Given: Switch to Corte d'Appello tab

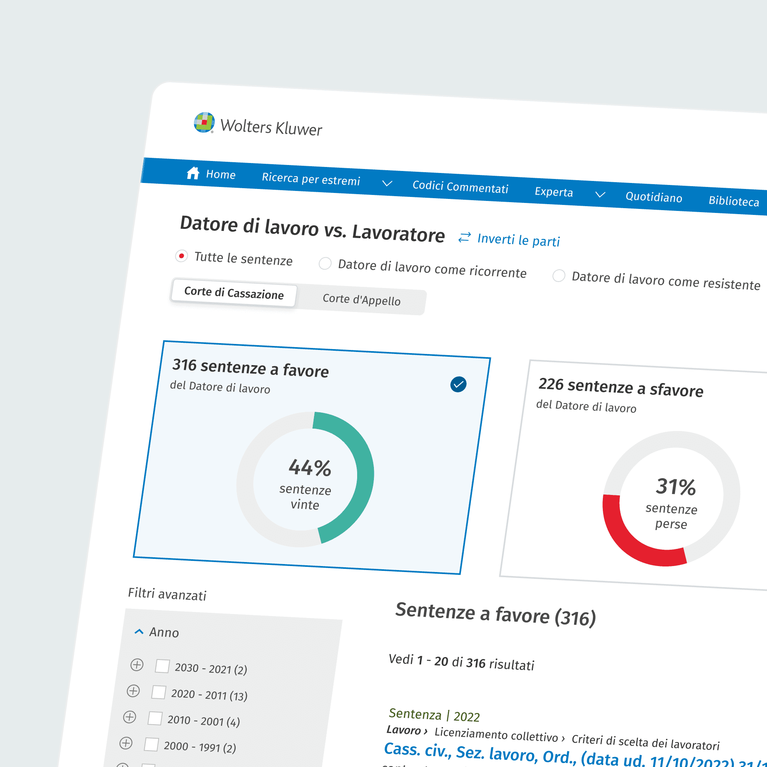Looking at the screenshot, I should coord(361,300).
